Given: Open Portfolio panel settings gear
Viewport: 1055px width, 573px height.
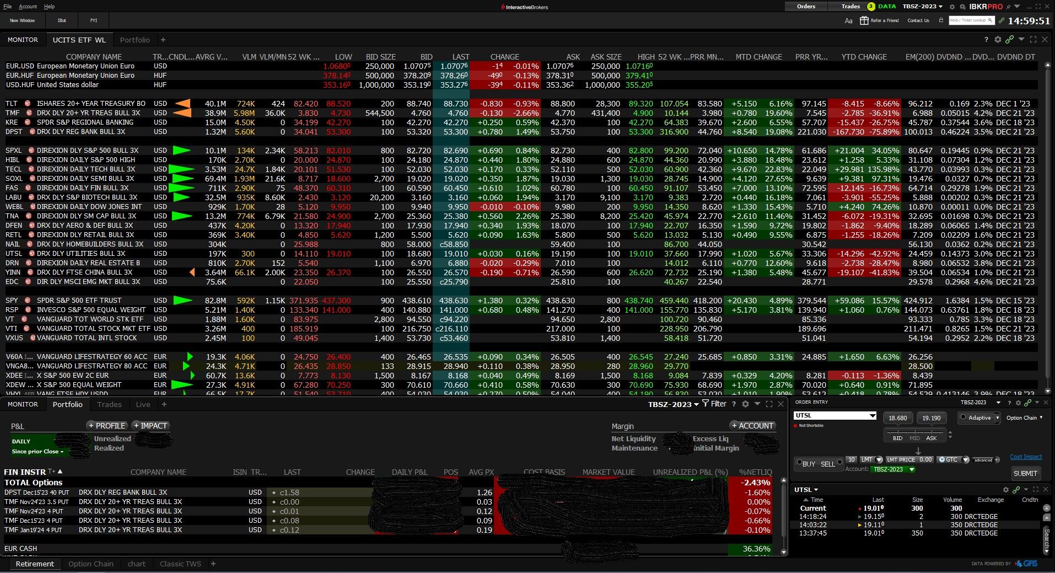Looking at the screenshot, I should [745, 404].
